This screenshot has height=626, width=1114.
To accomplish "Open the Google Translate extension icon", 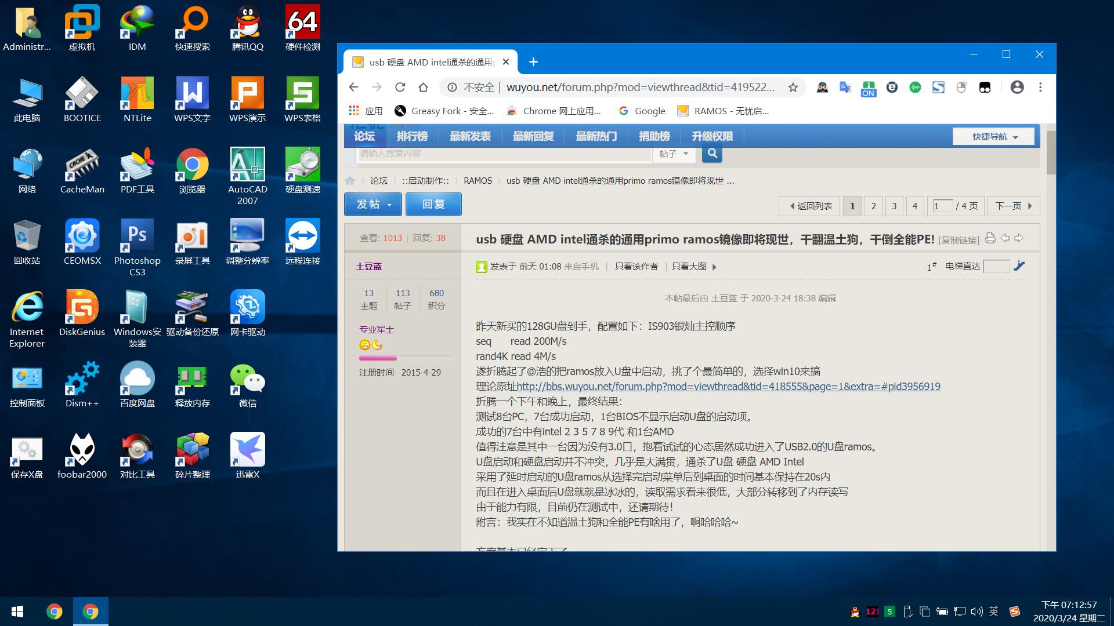I will click(x=845, y=87).
